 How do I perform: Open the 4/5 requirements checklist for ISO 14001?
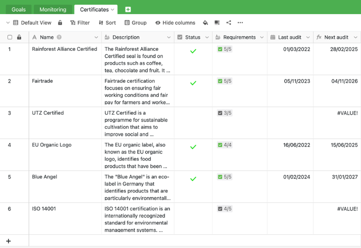(x=225, y=209)
